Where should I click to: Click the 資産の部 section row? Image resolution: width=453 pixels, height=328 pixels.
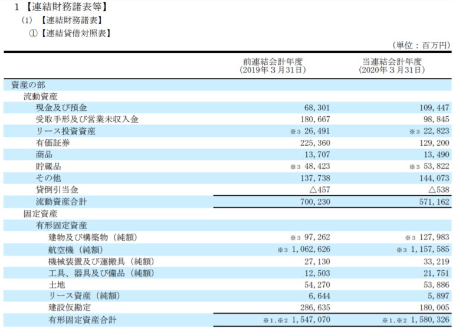coord(28,84)
